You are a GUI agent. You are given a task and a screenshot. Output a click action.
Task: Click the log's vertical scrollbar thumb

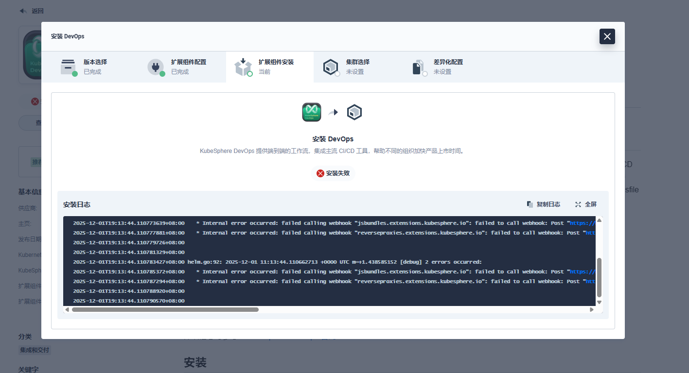599,277
